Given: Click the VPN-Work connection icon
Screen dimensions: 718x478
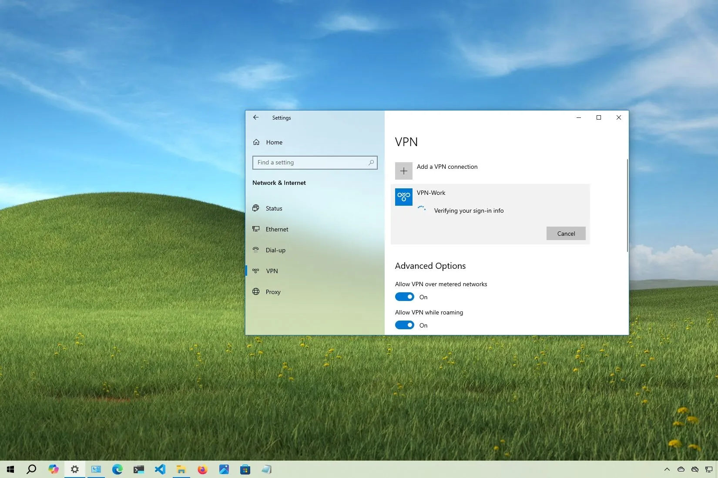Looking at the screenshot, I should (x=403, y=197).
